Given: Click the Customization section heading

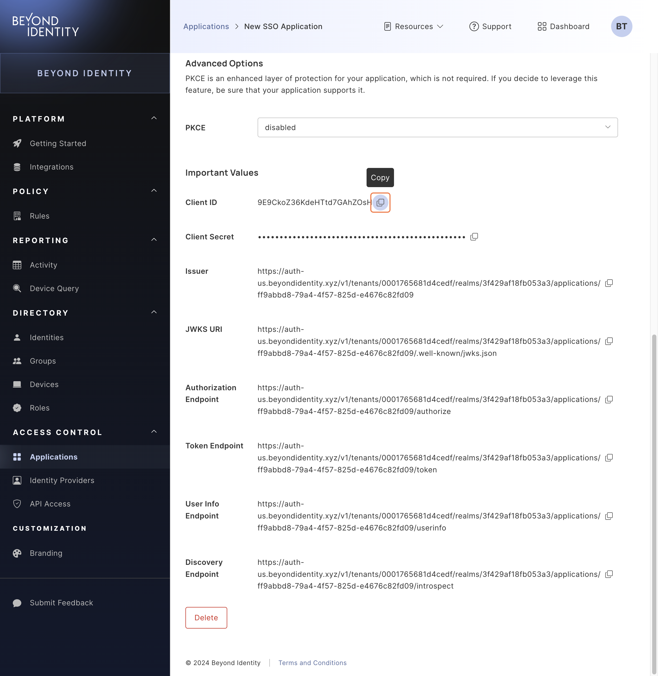Looking at the screenshot, I should [x=50, y=528].
